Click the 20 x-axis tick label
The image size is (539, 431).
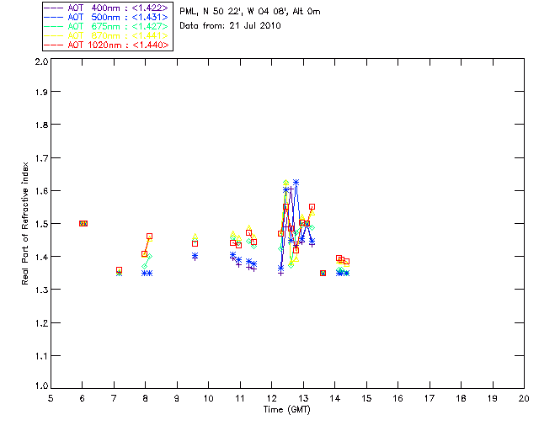[x=524, y=398]
